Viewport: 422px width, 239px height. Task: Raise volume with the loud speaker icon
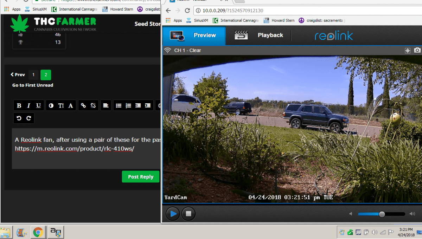412,214
